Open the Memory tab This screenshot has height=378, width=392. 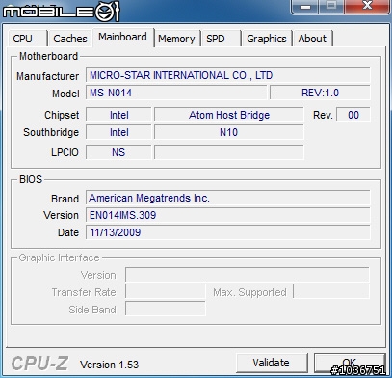(x=176, y=39)
